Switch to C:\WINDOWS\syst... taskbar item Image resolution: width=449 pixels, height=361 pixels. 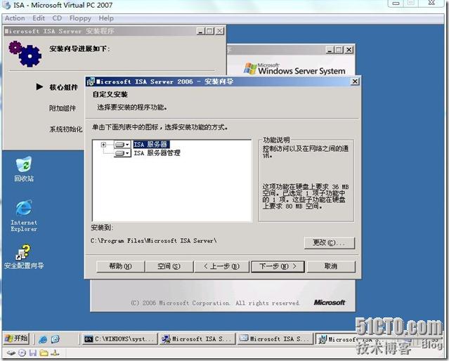[119, 339]
